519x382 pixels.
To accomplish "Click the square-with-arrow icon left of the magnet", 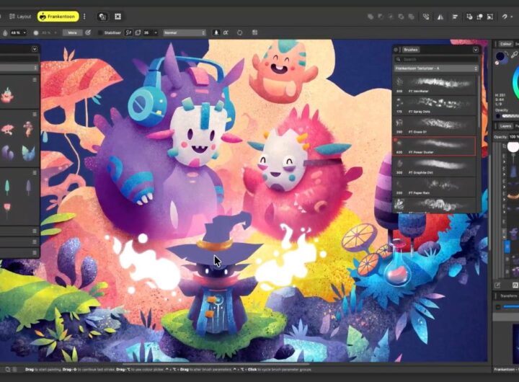I will coord(490,17).
